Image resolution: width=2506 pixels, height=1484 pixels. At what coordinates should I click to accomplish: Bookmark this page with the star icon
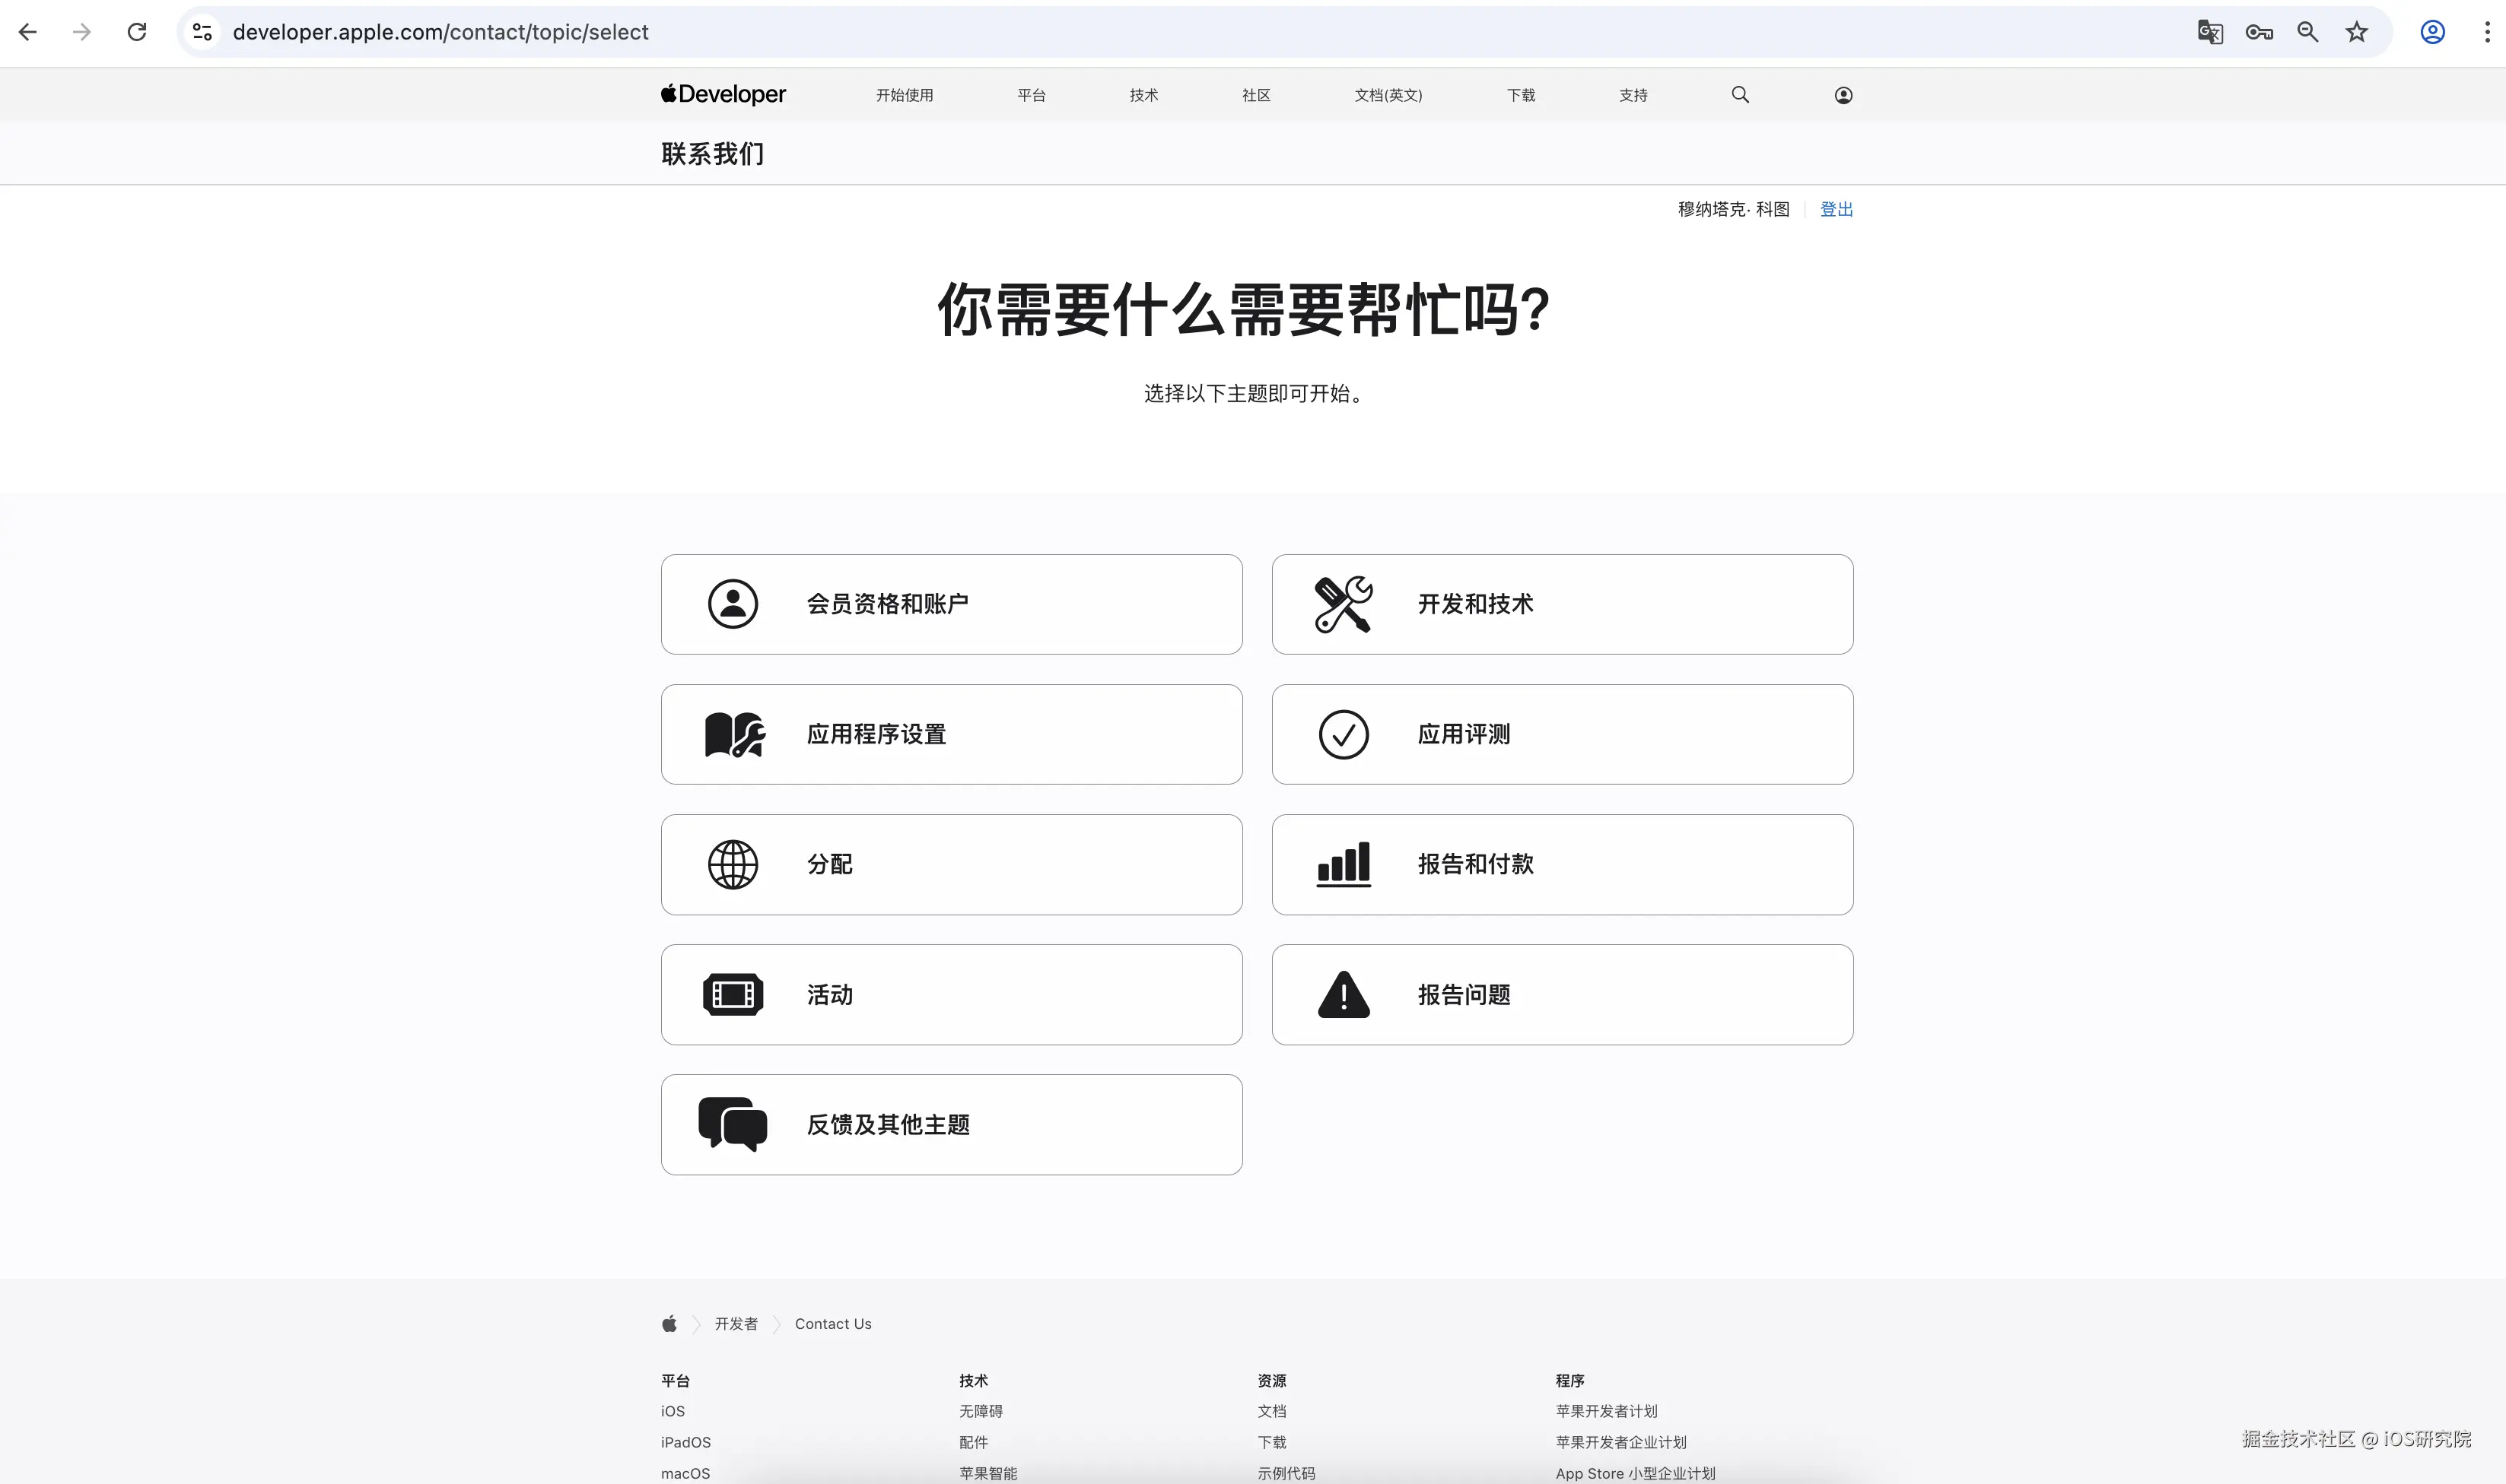click(x=2357, y=32)
